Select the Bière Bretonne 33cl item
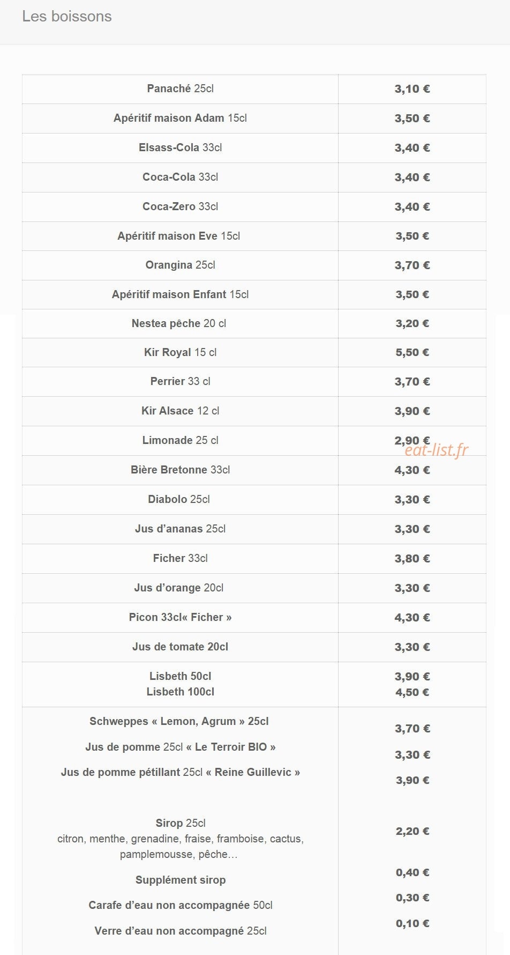This screenshot has width=510, height=955. pyautogui.click(x=180, y=470)
